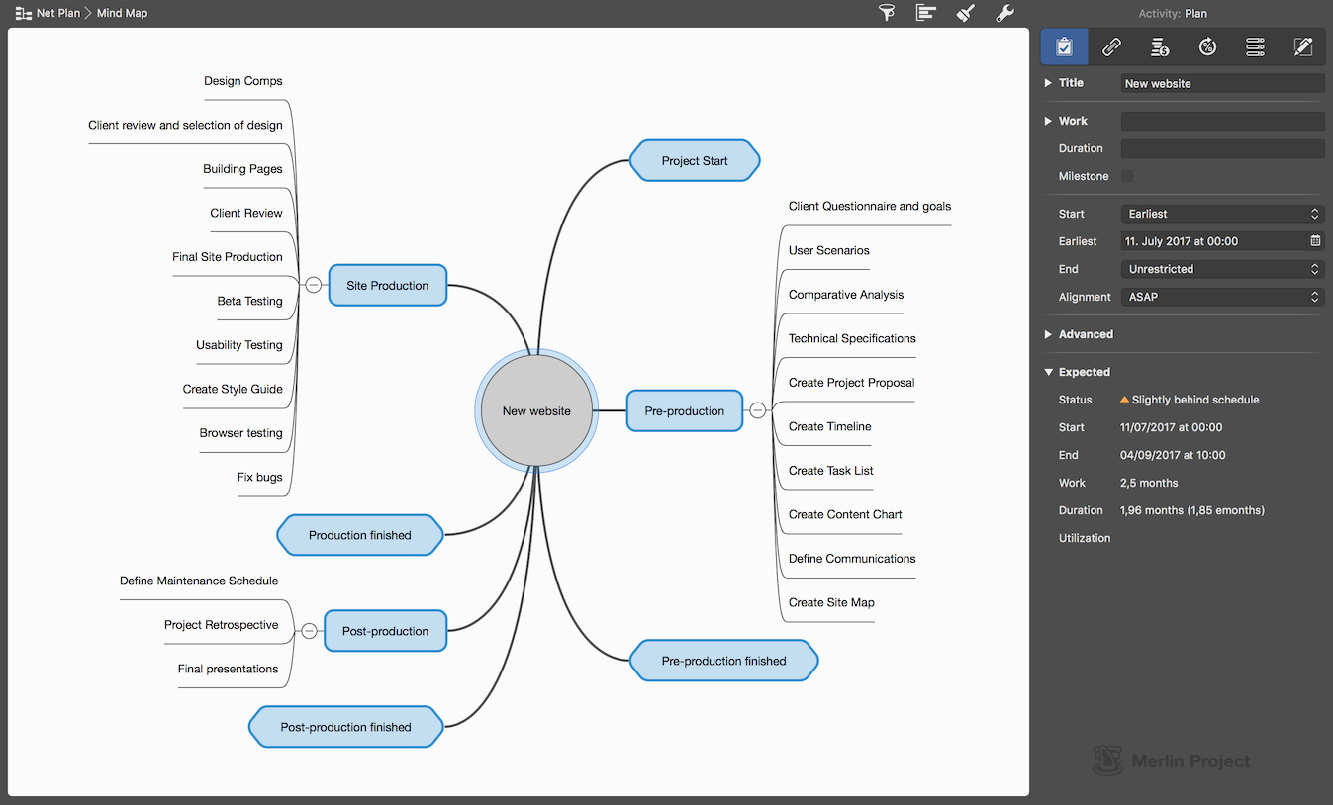Image resolution: width=1333 pixels, height=805 pixels.
Task: Toggle the Milestone checkbox
Action: [x=1127, y=176]
